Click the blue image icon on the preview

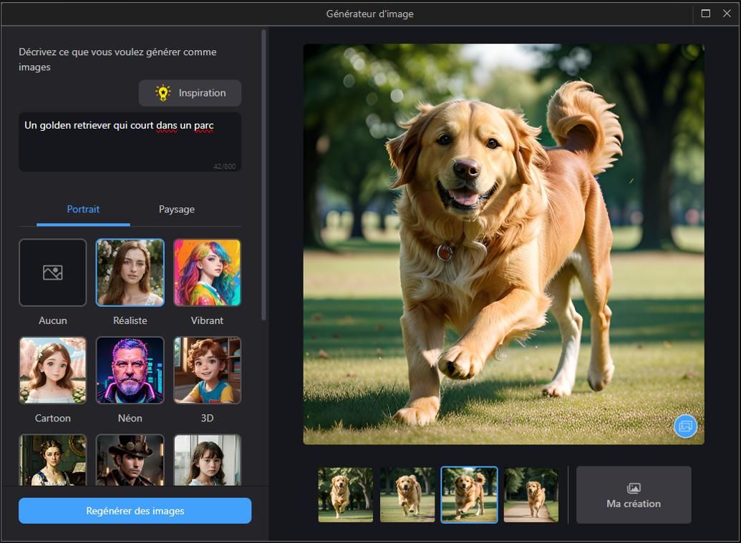click(x=685, y=426)
